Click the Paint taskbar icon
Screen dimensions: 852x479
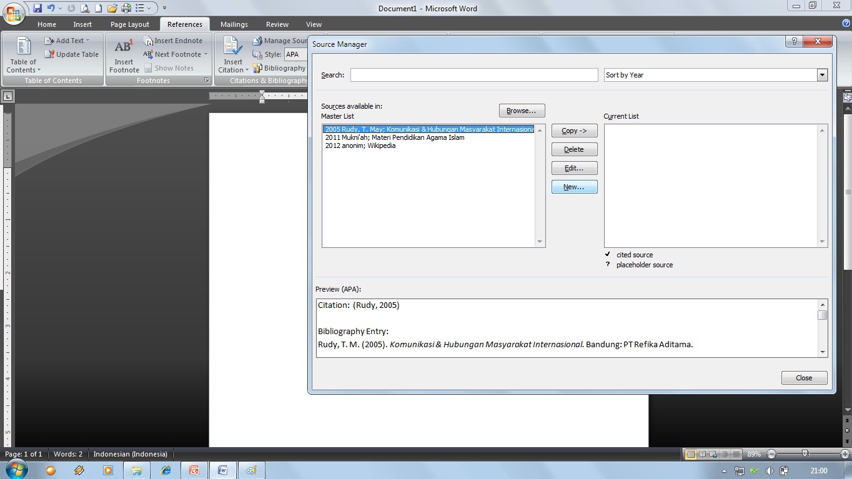tap(251, 470)
